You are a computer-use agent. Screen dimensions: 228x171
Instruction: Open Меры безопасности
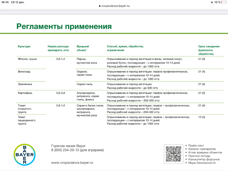tap(202, 163)
